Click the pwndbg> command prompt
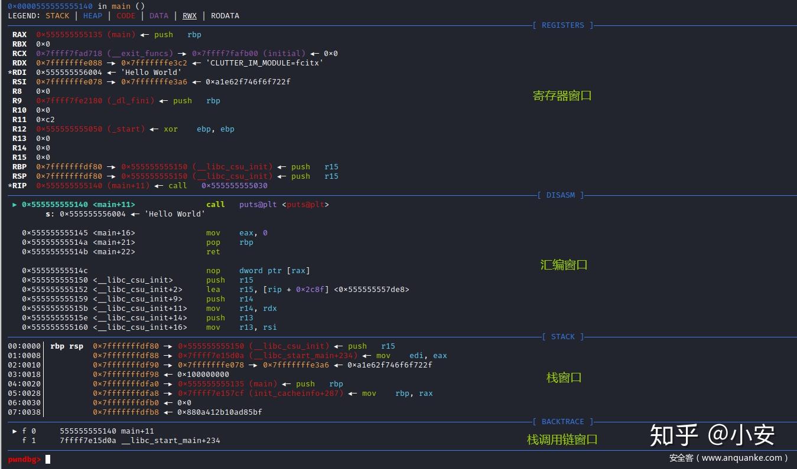Screen dimensions: 797x469 pos(24,459)
